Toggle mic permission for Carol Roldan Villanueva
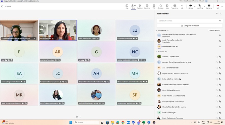Viewport: 225px width, 125px height. pos(220,90)
